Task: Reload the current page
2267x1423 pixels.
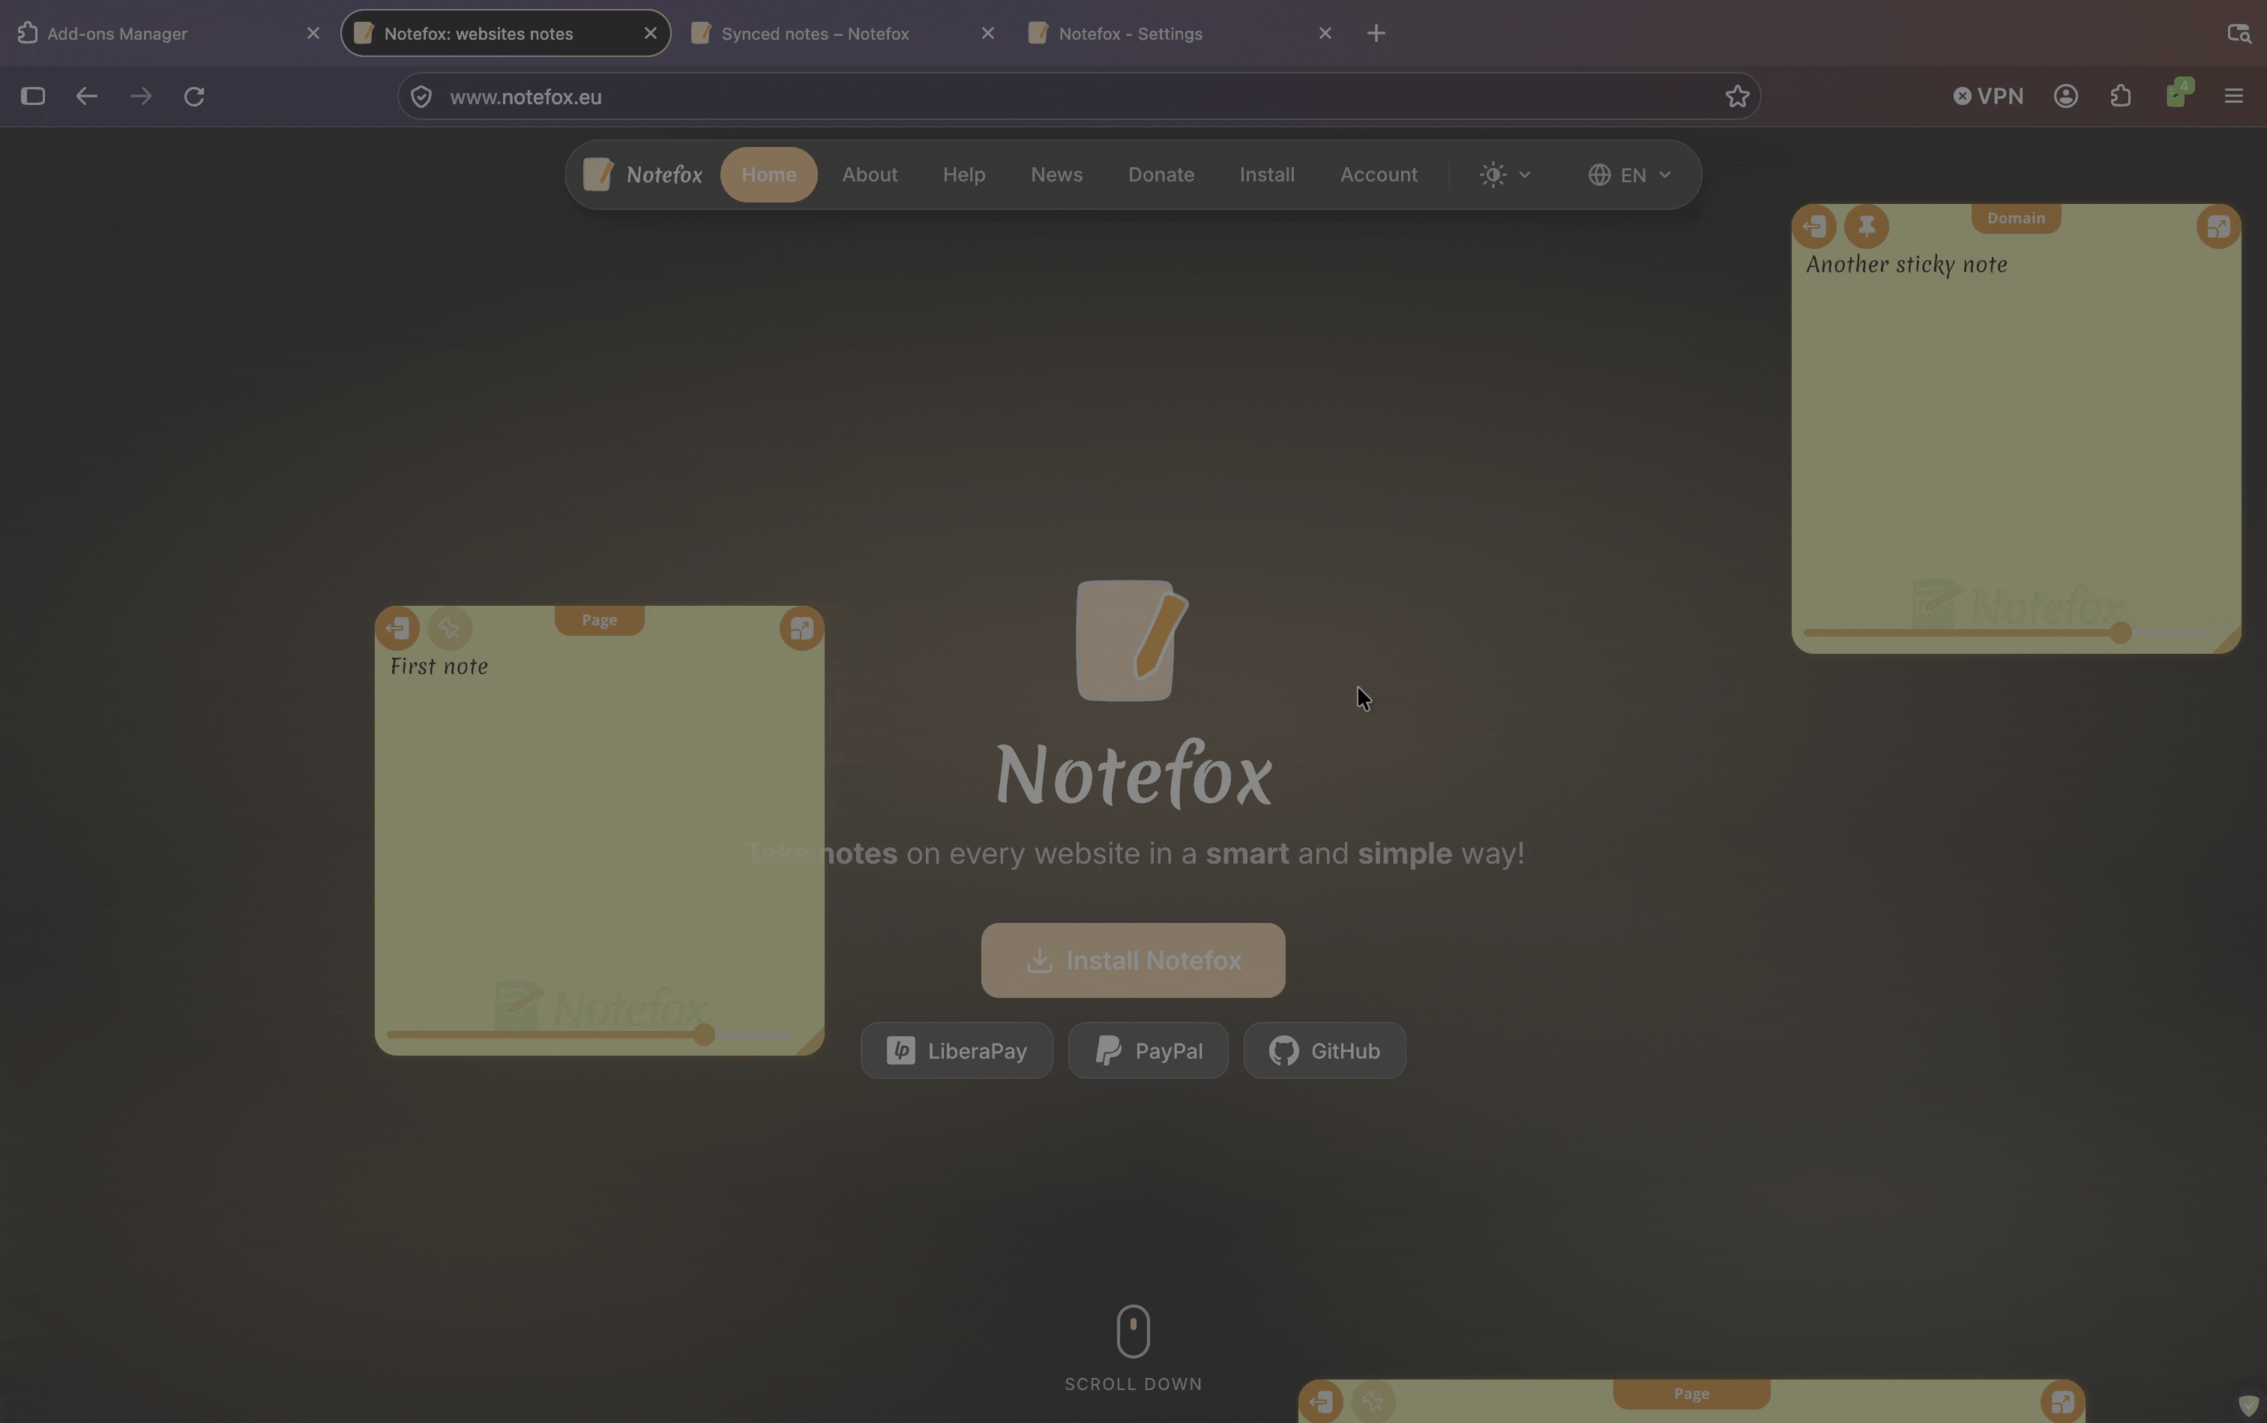Action: point(194,96)
